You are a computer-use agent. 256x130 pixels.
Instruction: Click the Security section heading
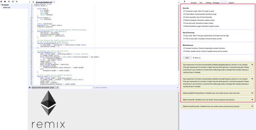[x=186, y=8]
